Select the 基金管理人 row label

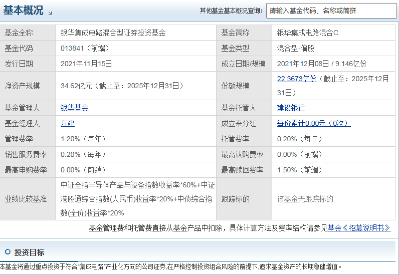pos(23,108)
